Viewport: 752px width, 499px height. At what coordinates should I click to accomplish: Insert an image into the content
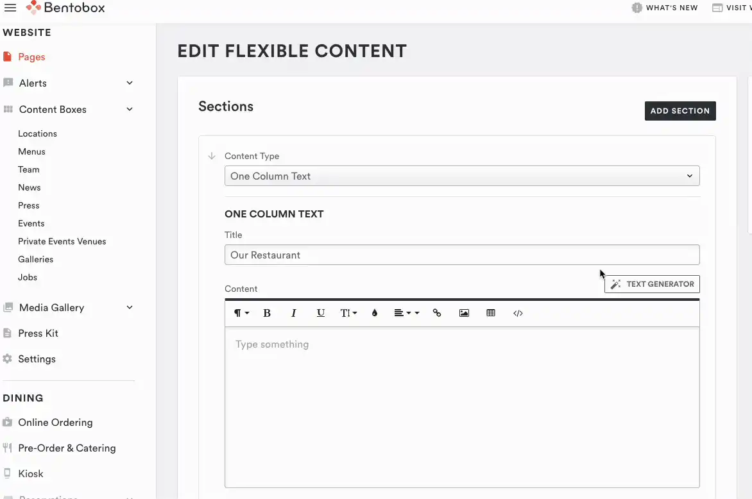point(464,313)
